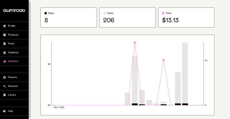
Task: Click the Gumroad logo
Action: pyautogui.click(x=14, y=11)
